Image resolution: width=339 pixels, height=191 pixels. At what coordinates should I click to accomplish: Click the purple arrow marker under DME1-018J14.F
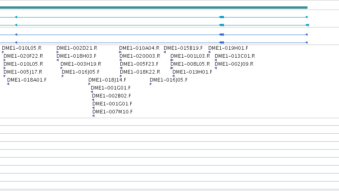[90, 84]
